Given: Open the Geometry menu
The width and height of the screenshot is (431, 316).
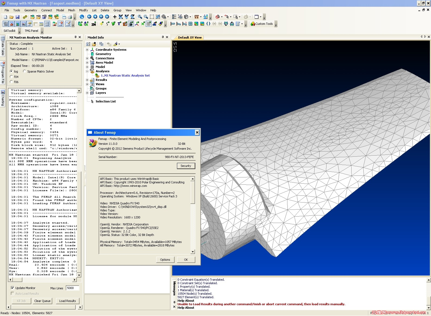Looking at the screenshot, I should coord(30,10).
